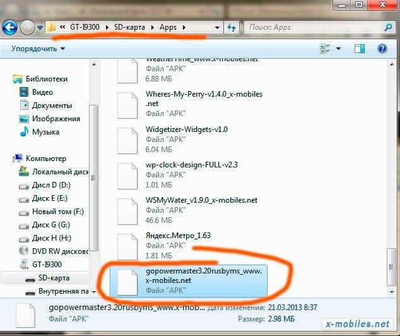Select the GT-I9300 device in tree

click(47, 265)
